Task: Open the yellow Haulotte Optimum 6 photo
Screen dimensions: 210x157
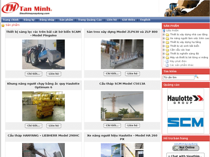Action: [43, 106]
